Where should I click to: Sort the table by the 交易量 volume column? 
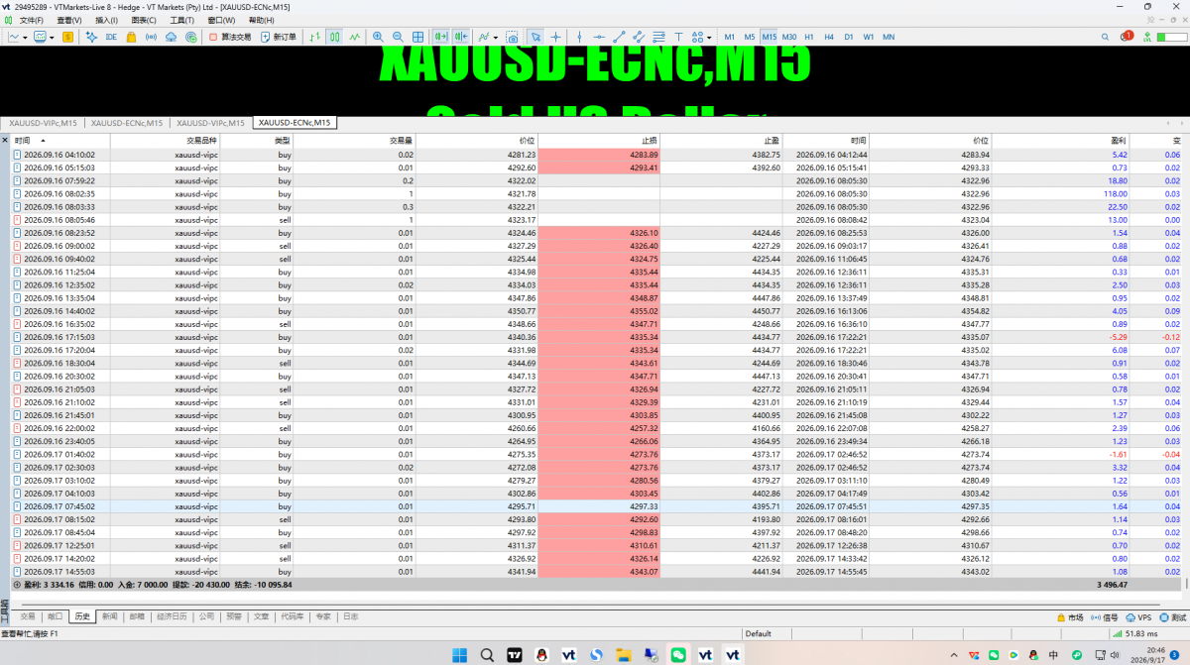[x=354, y=141]
